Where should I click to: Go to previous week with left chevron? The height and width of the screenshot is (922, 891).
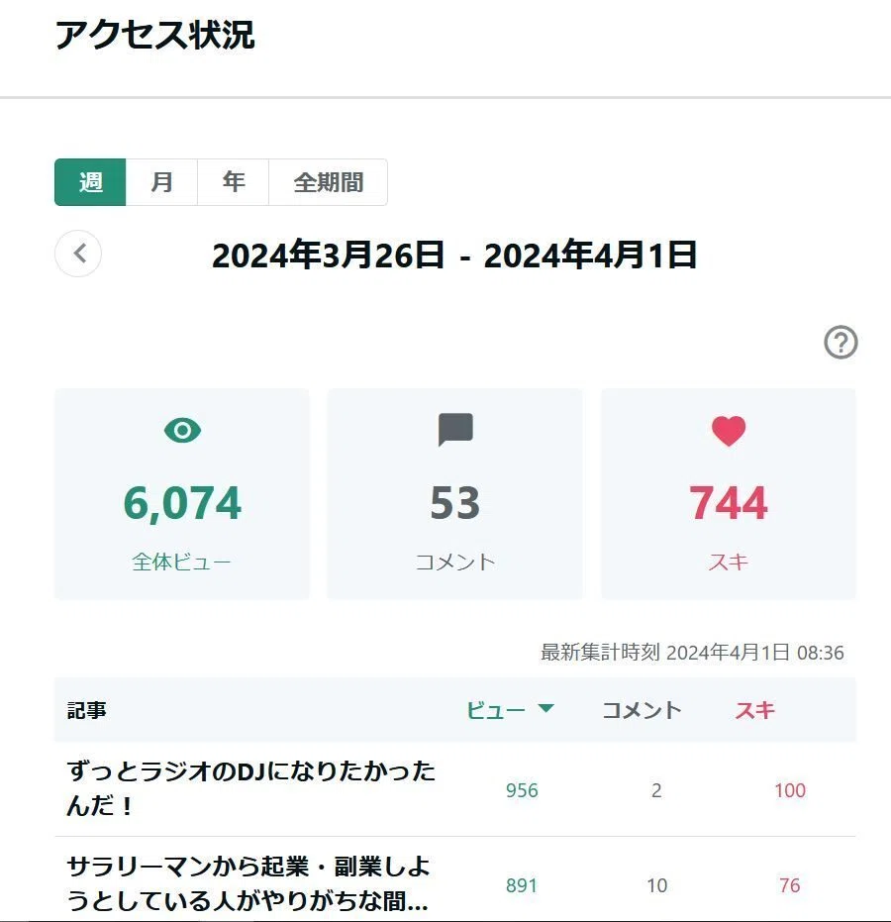(x=78, y=254)
